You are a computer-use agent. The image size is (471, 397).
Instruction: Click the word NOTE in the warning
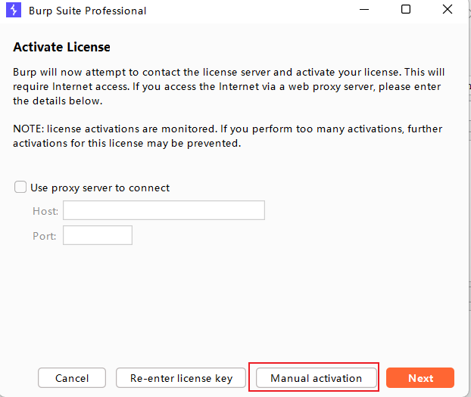point(27,129)
